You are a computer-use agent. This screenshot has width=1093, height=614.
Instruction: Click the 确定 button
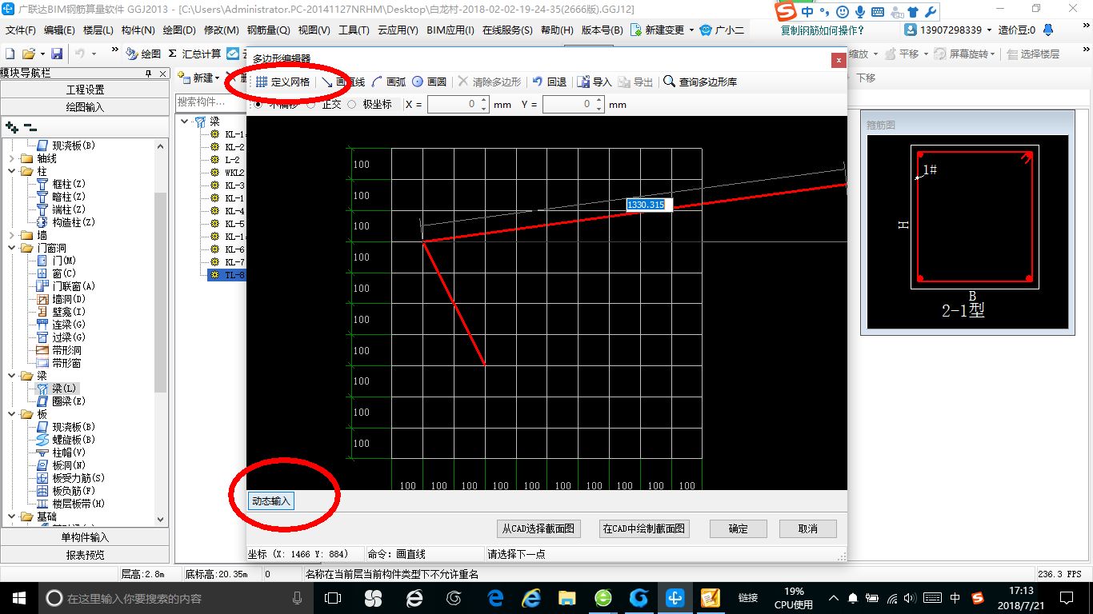point(739,528)
